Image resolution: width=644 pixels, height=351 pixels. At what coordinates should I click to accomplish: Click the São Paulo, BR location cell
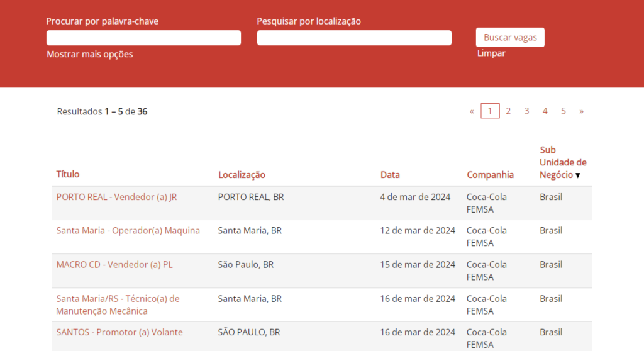246,265
